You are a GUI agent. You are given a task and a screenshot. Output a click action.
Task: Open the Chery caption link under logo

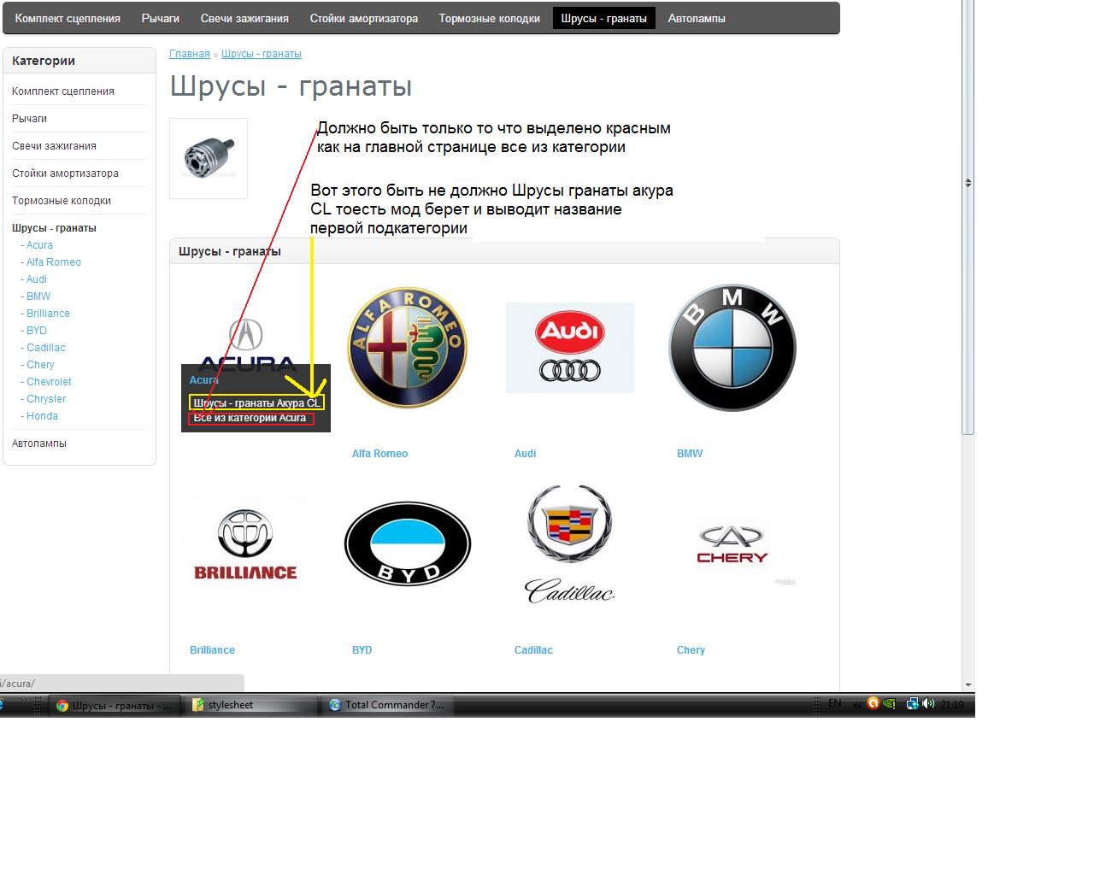coord(691,650)
